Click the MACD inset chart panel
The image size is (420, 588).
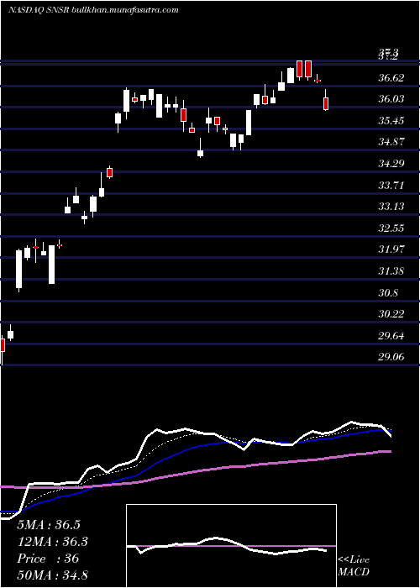tap(231, 546)
